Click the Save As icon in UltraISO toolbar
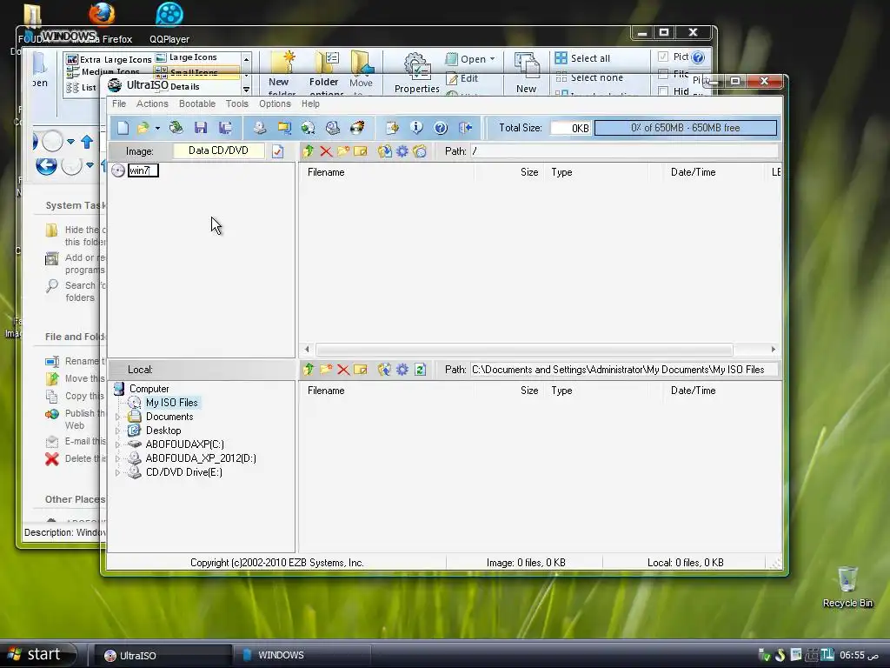The height and width of the screenshot is (668, 890). pyautogui.click(x=225, y=128)
